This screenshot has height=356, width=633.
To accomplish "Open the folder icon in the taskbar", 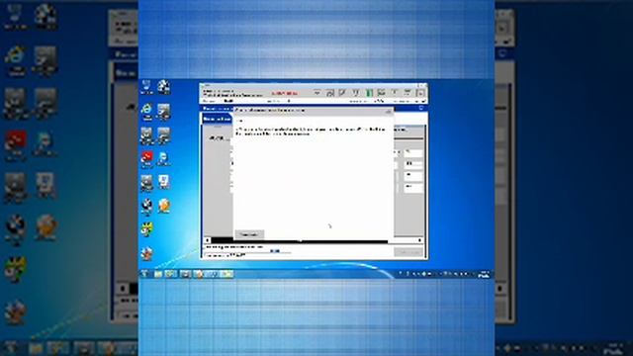I will coord(158,274).
